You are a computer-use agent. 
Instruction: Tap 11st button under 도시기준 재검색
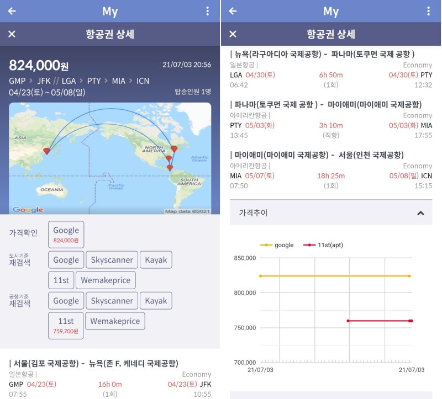[x=61, y=280]
